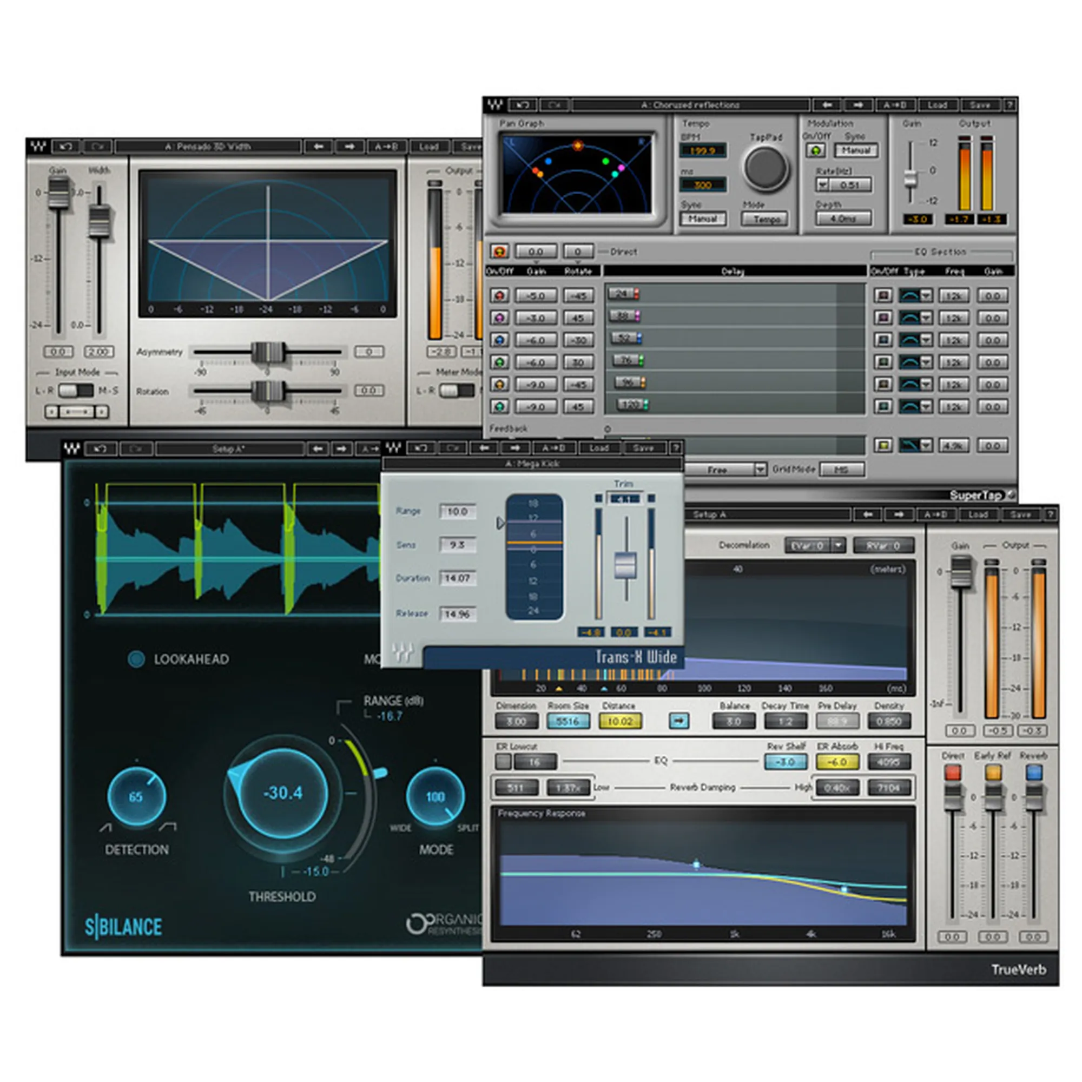Click the undo arrow in the SuperTap toolbar

click(523, 105)
